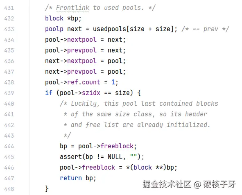242x195 pixels.
Task: Click 'NULL' in the assert statement
Action: click(x=115, y=157)
